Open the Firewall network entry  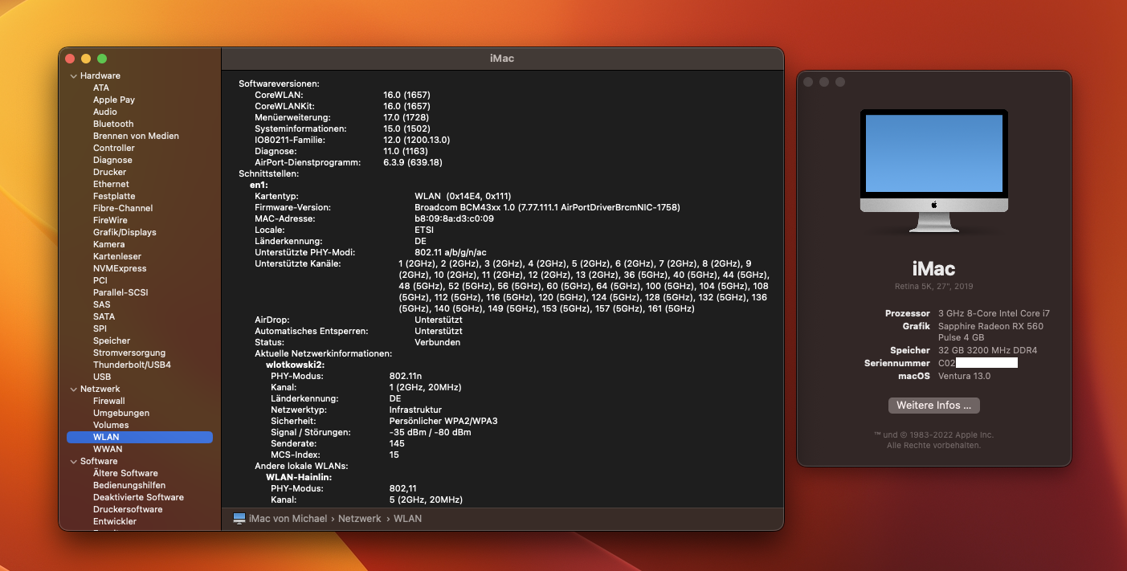pos(109,401)
